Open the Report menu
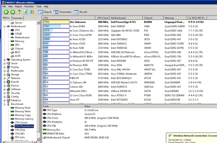Viewport: 217px width, 143px height. [19, 7]
